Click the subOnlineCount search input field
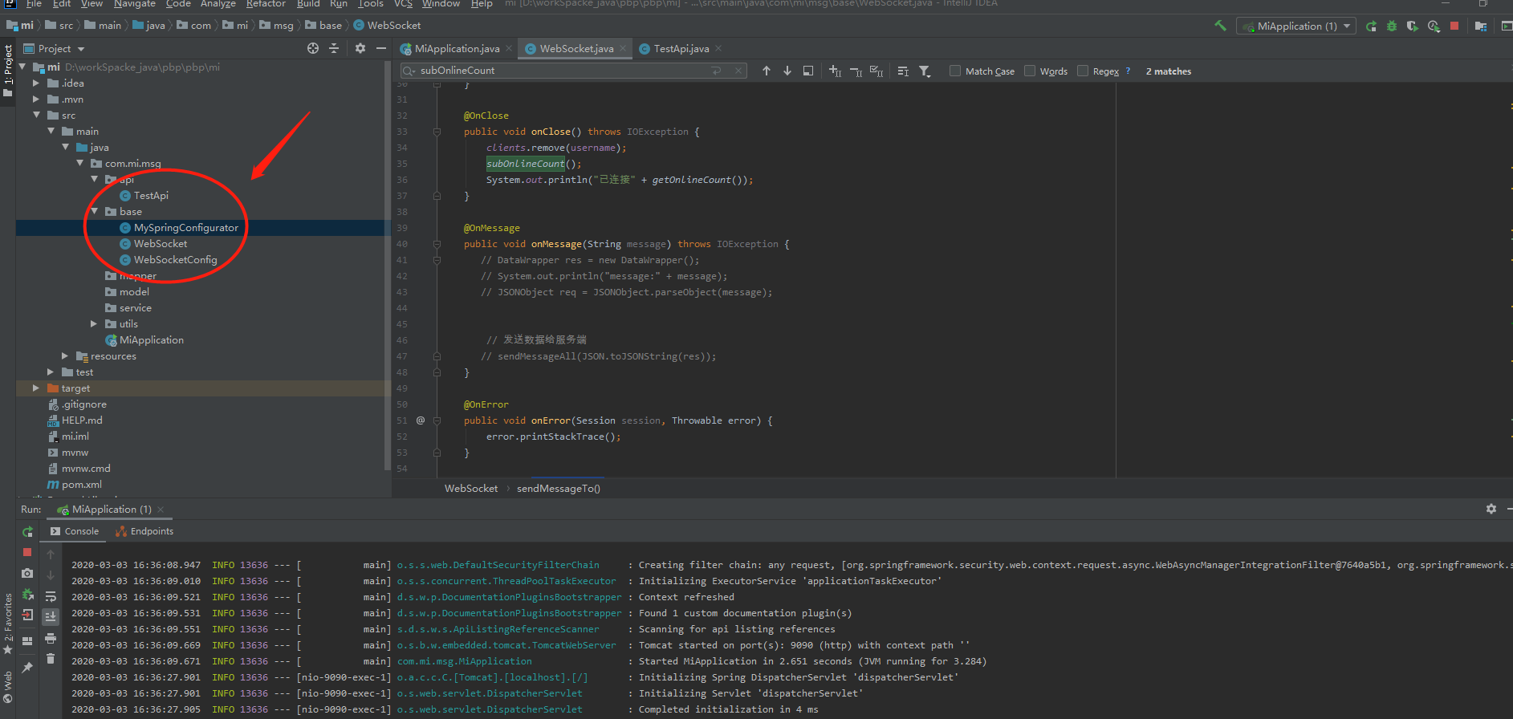The width and height of the screenshot is (1513, 719). (x=562, y=71)
